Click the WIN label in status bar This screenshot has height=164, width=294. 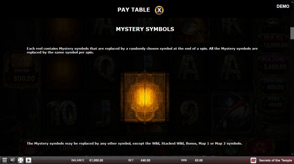[184, 160]
